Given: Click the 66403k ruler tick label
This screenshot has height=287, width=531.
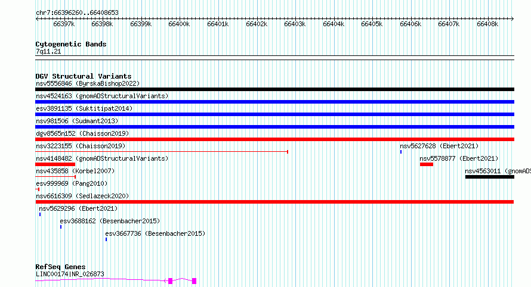Looking at the screenshot, I should click(295, 24).
